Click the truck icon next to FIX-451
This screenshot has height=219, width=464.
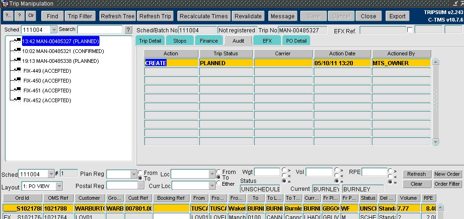coord(17,90)
